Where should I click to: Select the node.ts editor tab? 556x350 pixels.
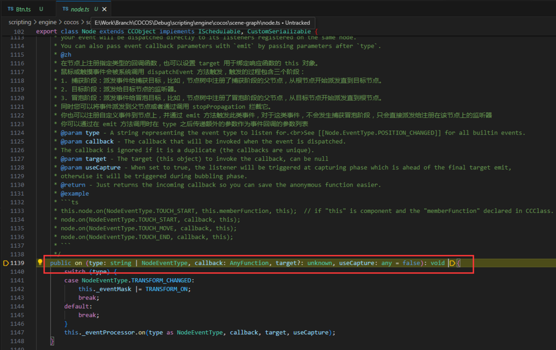pos(80,9)
